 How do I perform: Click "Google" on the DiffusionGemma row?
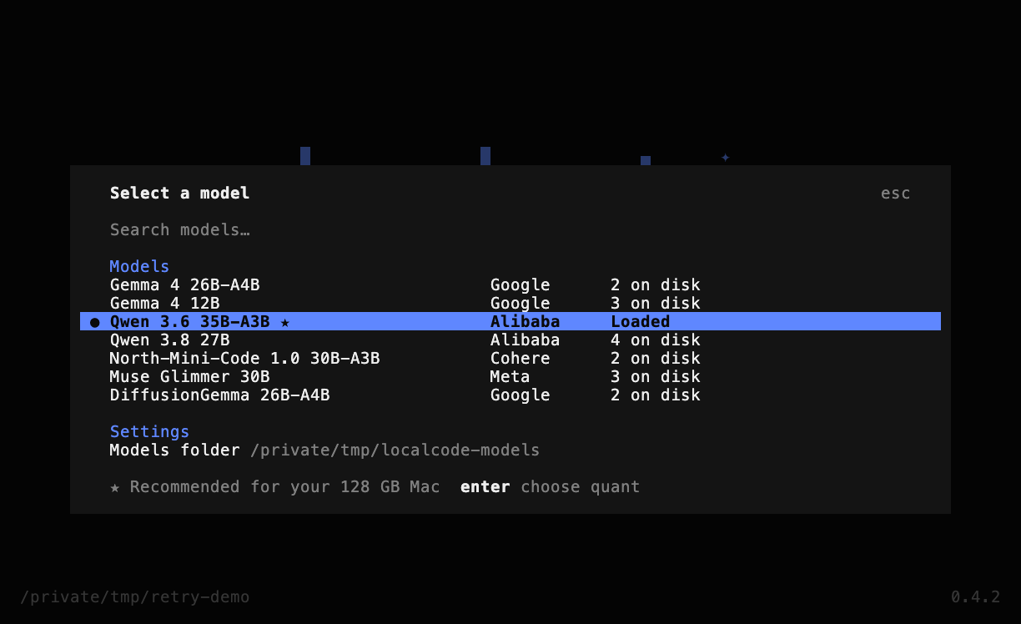[x=521, y=395]
